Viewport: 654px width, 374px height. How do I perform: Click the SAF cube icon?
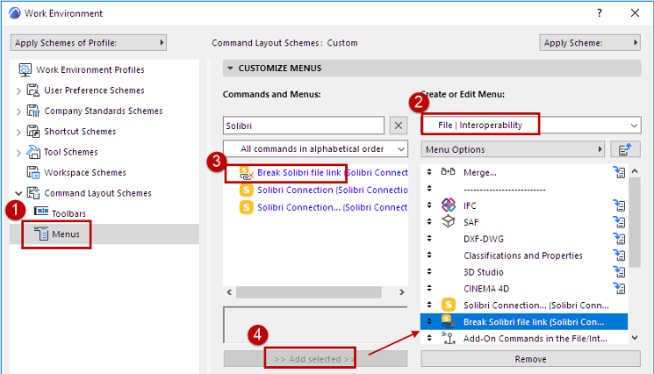tap(449, 221)
